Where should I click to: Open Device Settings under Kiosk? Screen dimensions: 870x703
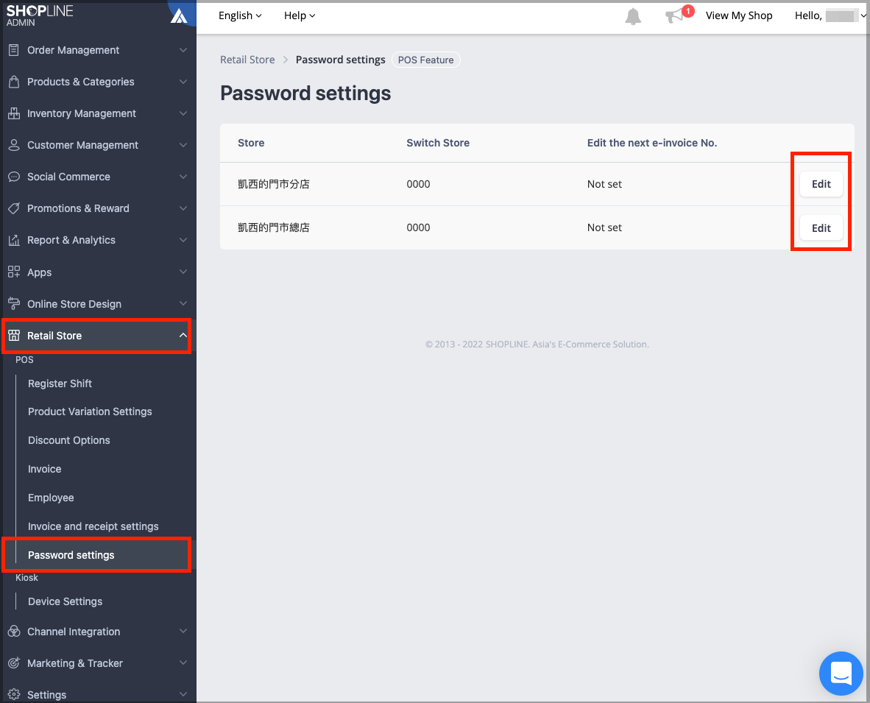pyautogui.click(x=65, y=601)
